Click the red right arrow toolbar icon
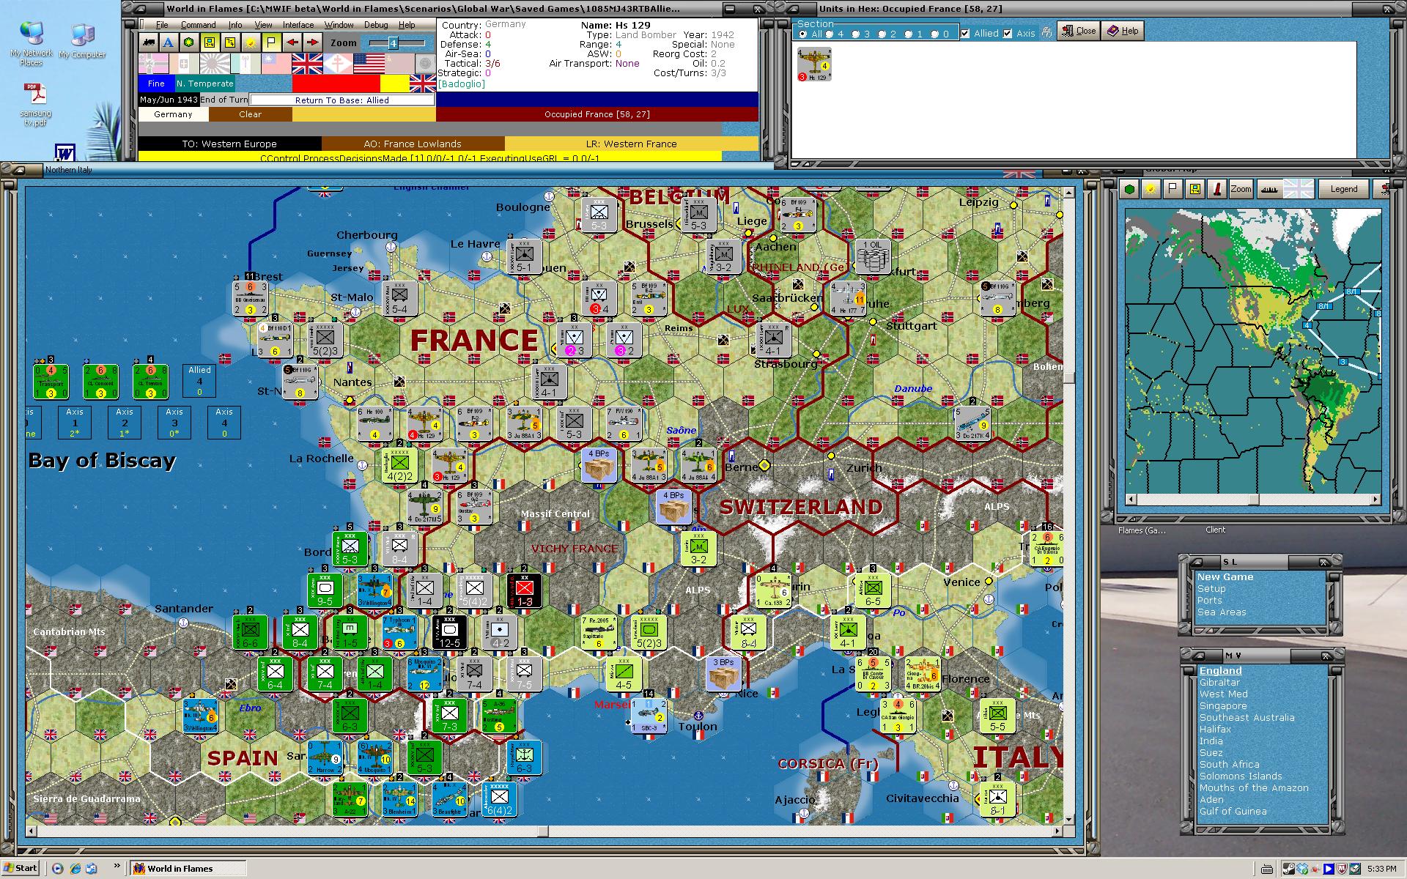Viewport: 1407px width, 879px height. [x=313, y=42]
